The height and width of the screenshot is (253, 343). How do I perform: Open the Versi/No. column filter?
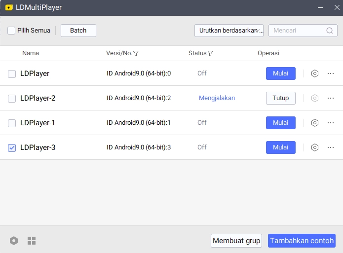(x=136, y=53)
